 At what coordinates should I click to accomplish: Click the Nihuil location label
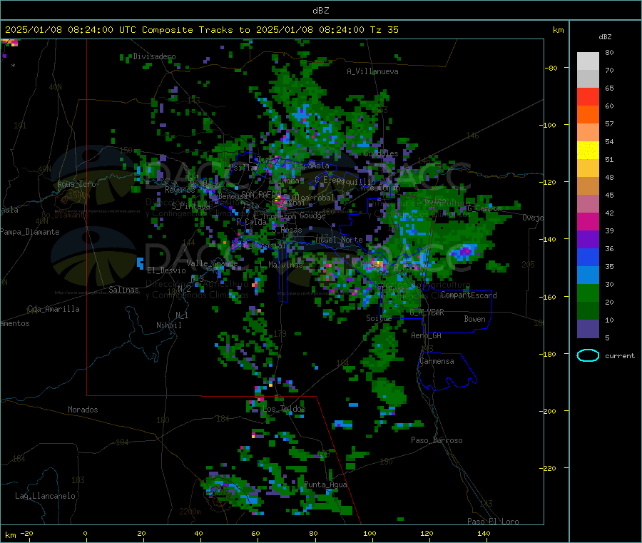point(168,325)
